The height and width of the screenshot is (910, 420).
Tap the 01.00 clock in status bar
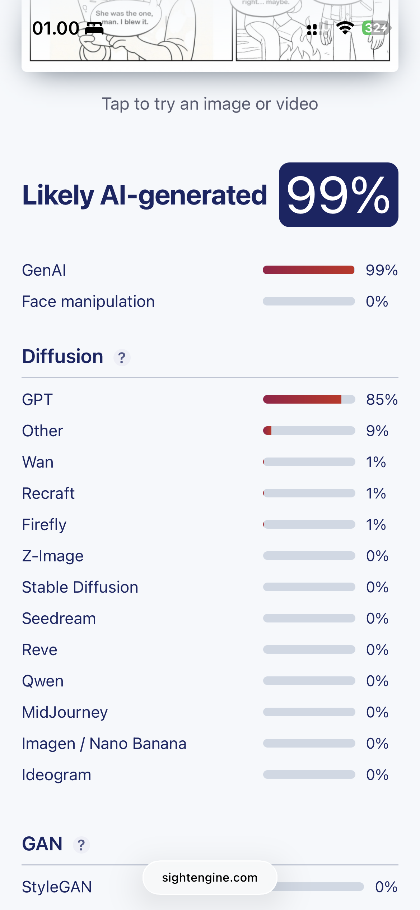point(56,28)
